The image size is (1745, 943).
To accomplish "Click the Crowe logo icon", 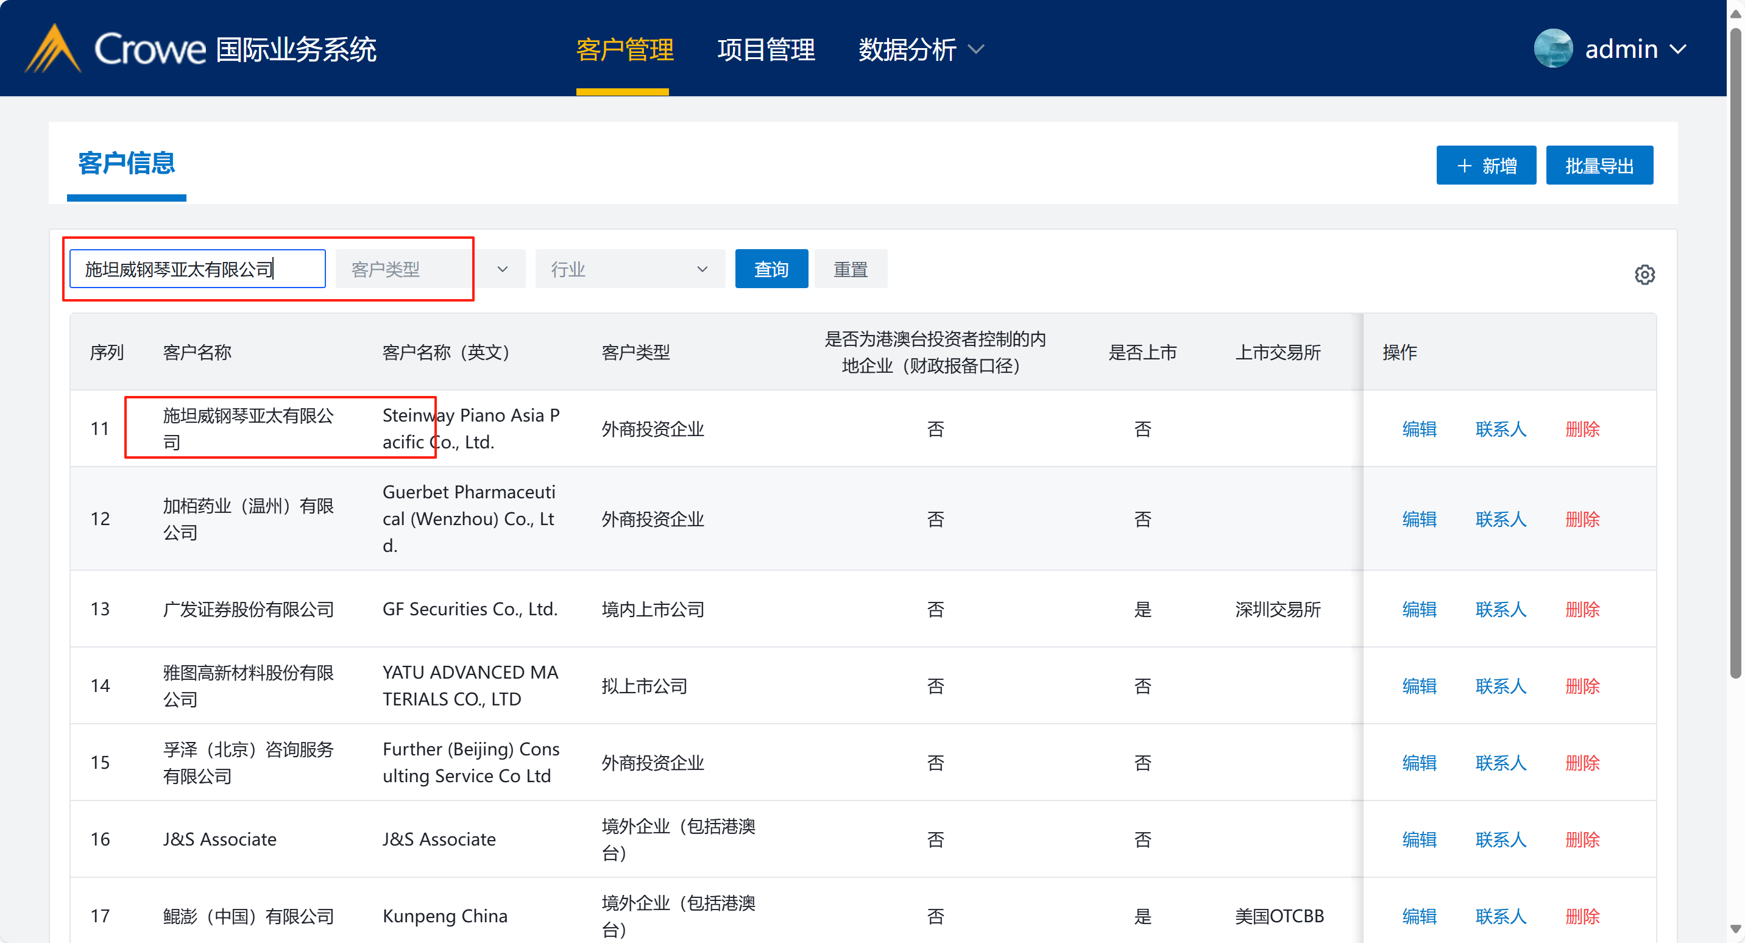I will point(53,49).
